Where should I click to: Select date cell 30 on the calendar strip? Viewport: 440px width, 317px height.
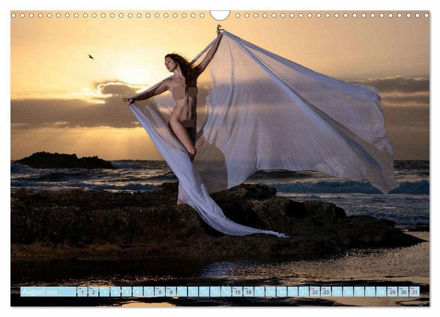click(403, 292)
